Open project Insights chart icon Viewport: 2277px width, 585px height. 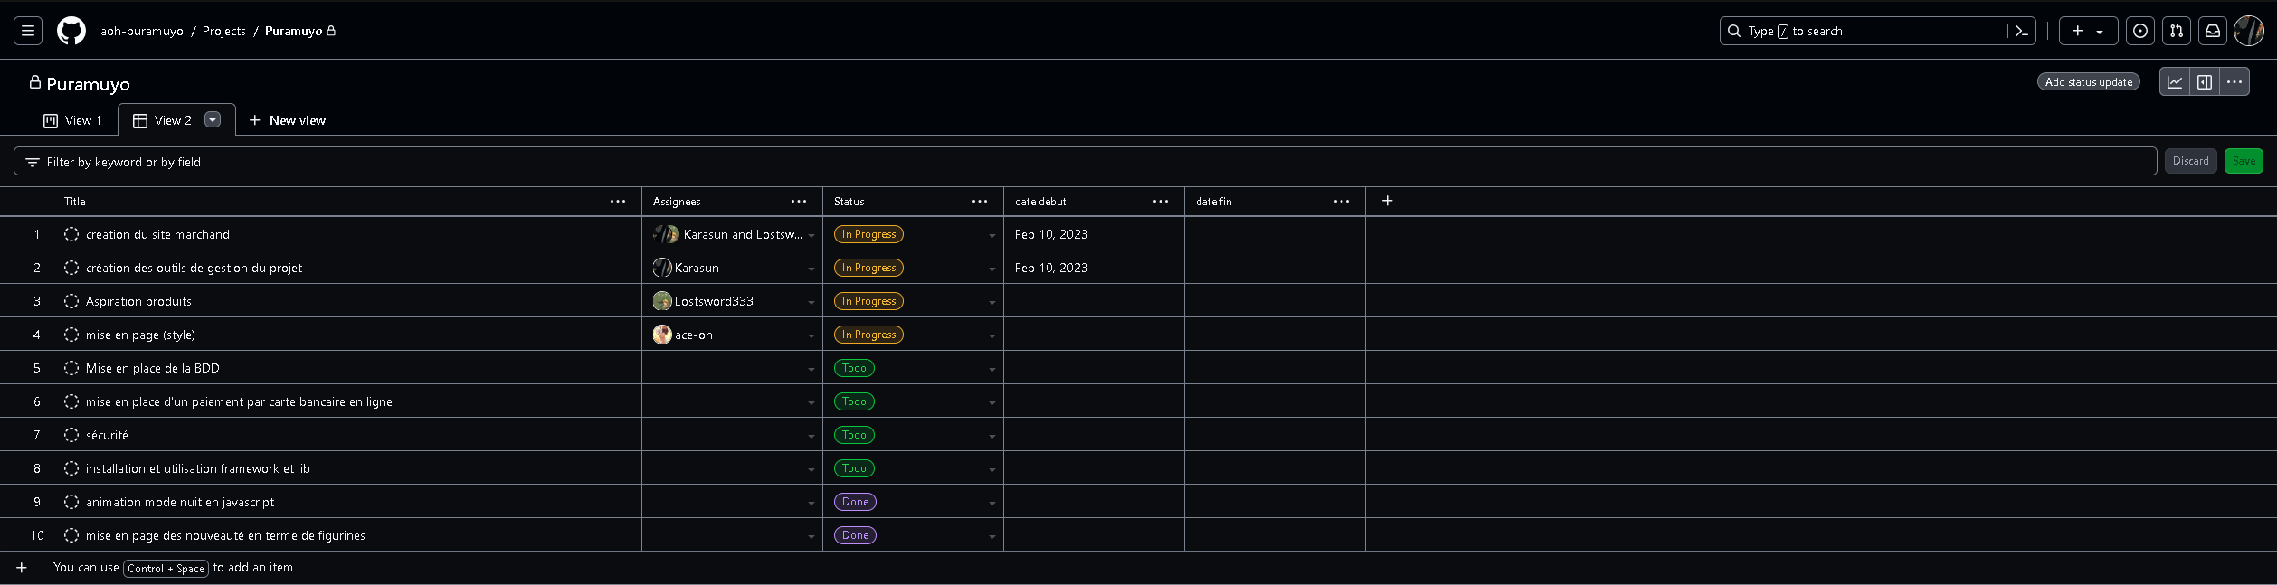point(2175,82)
